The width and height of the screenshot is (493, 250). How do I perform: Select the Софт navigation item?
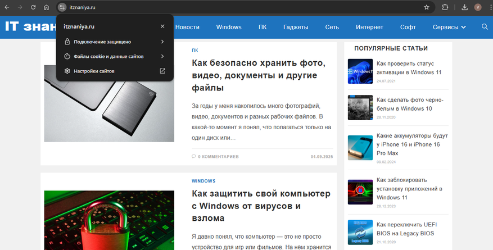(408, 28)
